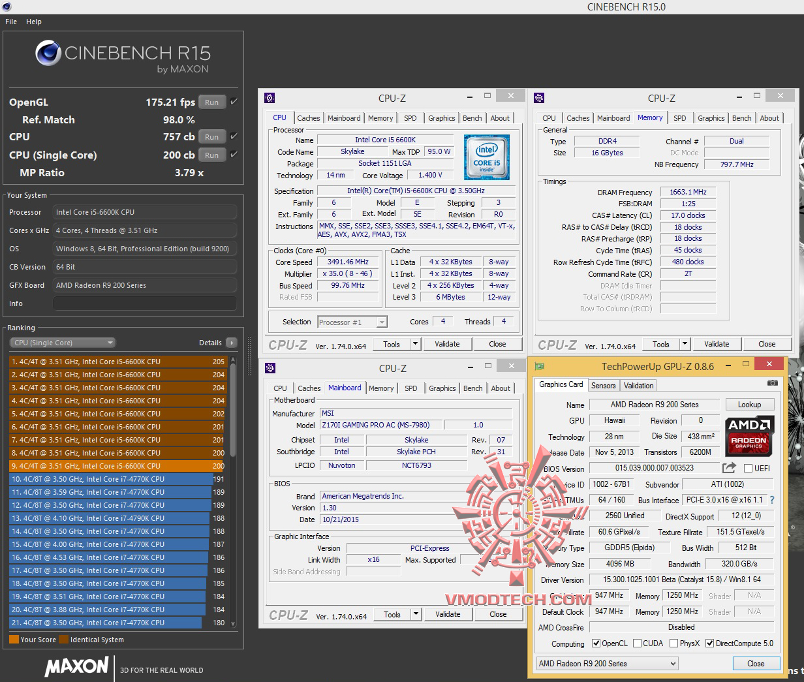Viewport: 804px width, 682px height.
Task: Click the BIOS export share icon in GPU-Z
Action: [x=730, y=467]
